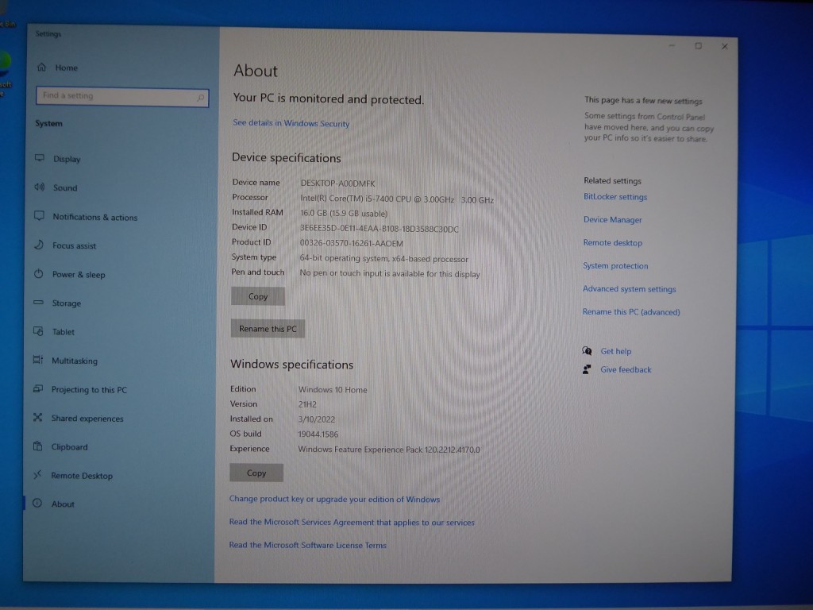Click the Notifications & actions icon
813x610 pixels.
click(39, 216)
